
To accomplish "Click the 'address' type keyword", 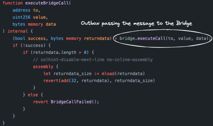I will [x=21, y=10].
